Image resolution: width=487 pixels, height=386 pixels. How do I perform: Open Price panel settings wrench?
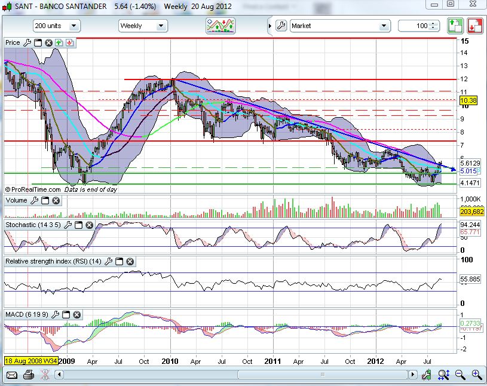point(27,43)
